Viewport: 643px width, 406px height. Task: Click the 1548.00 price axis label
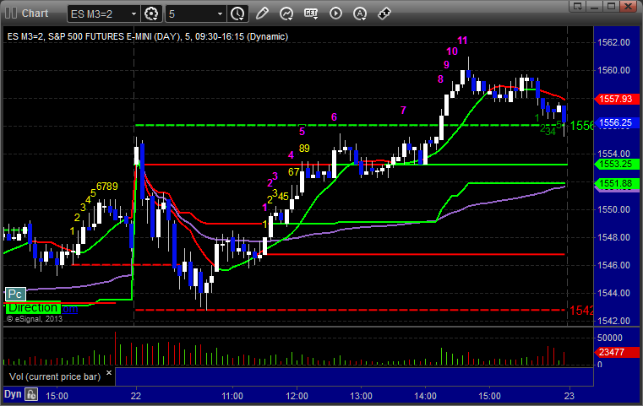[613, 237]
